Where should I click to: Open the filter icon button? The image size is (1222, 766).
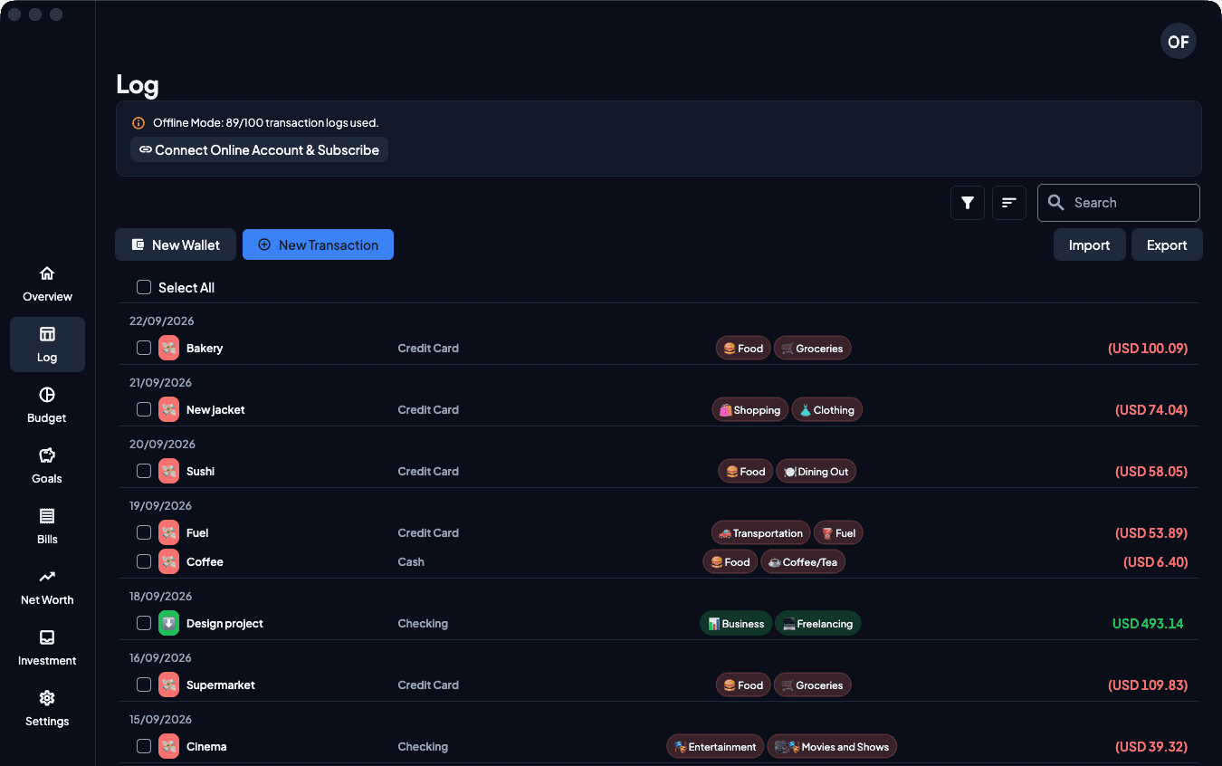[x=968, y=203]
